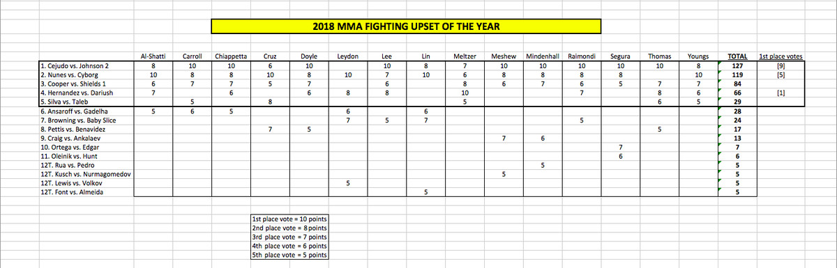Click total value 119 for Nunes

click(737, 74)
